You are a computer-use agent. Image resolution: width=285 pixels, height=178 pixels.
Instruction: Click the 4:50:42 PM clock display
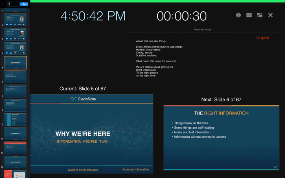(93, 16)
